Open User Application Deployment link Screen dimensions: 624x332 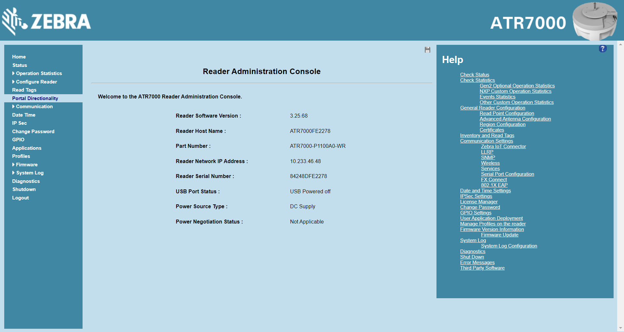[x=491, y=218]
